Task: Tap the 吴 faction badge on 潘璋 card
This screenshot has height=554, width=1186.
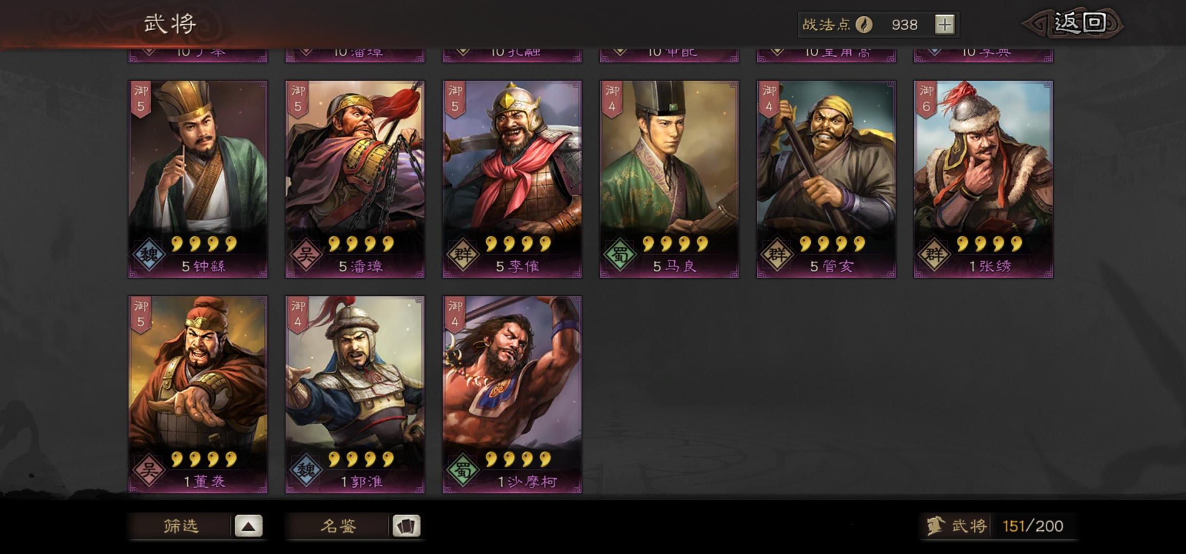Action: (306, 254)
